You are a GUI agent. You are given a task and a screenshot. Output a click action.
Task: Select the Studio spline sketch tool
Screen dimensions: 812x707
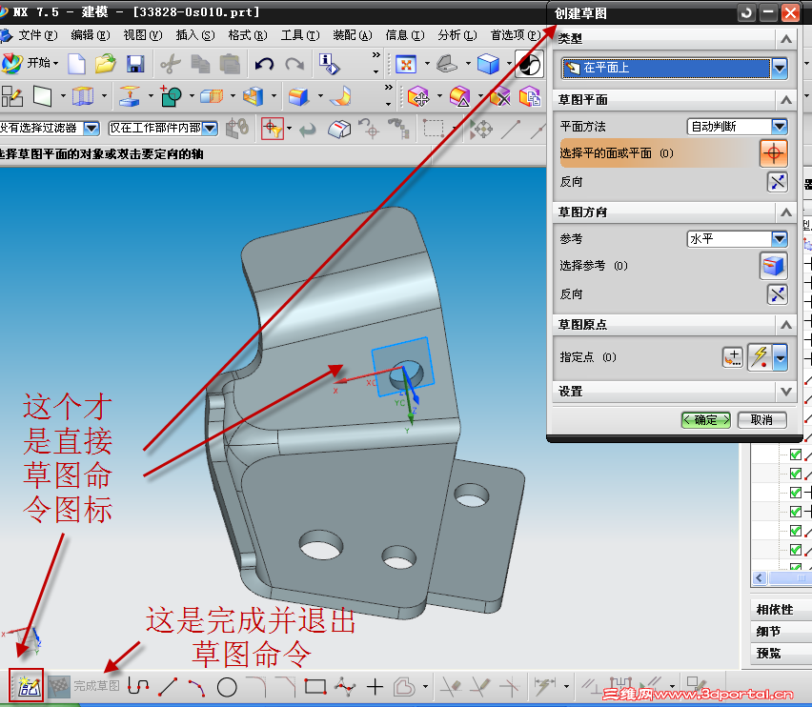tap(345, 687)
